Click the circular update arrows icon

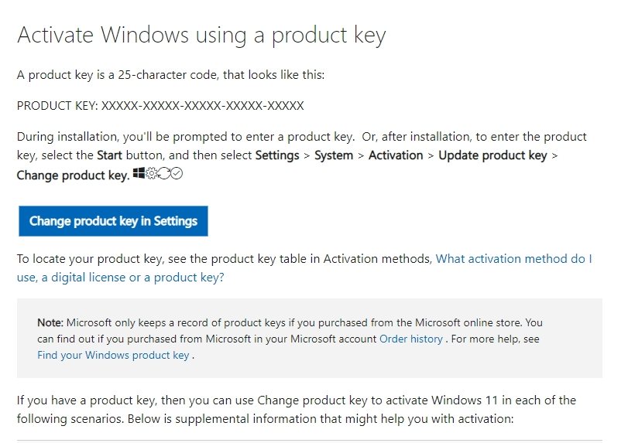(x=164, y=173)
